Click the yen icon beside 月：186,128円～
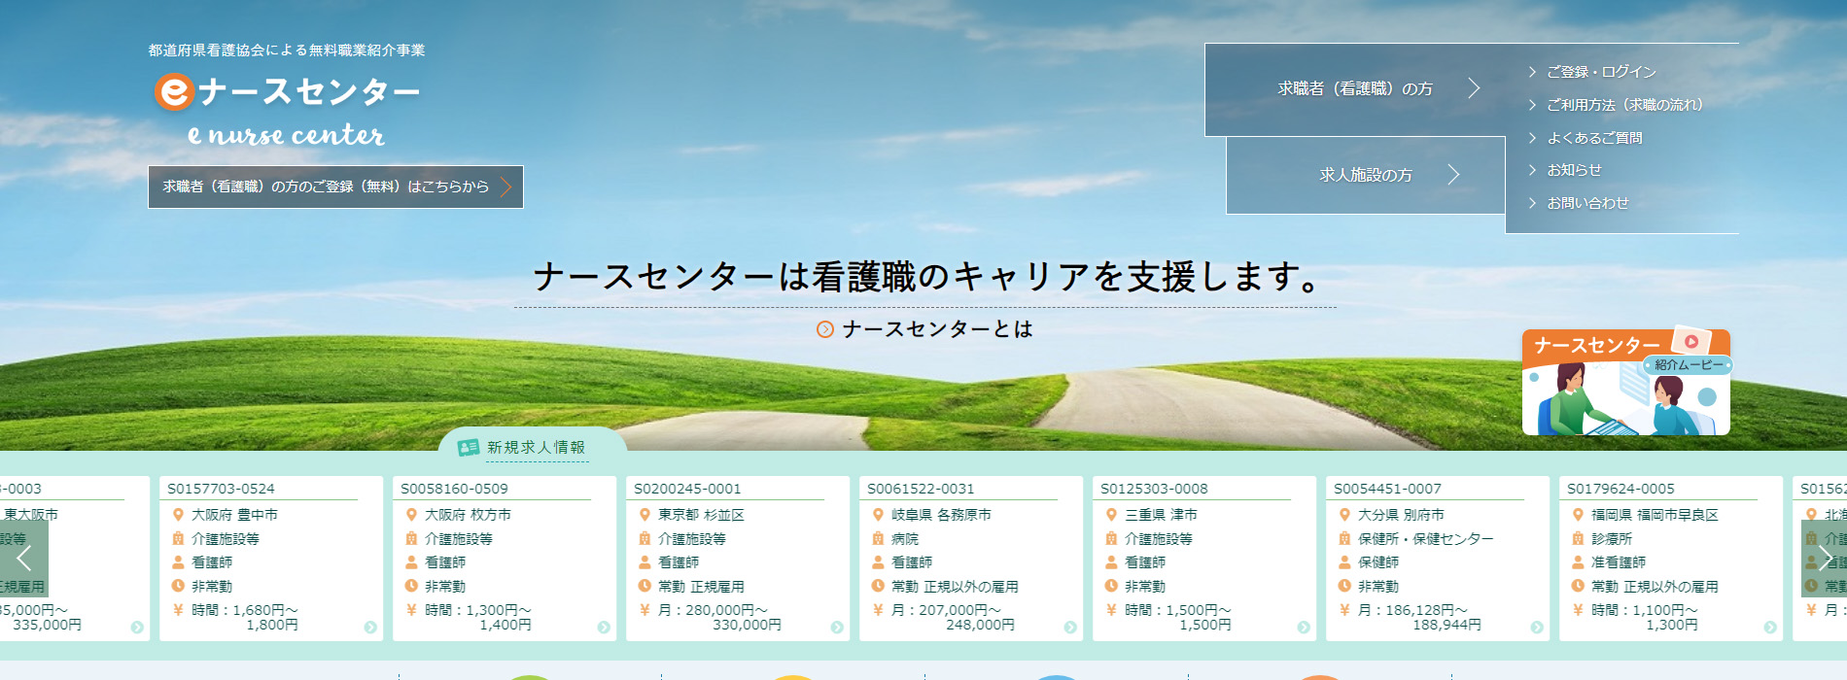Screen dimensions: 1847x680 coord(1344,610)
